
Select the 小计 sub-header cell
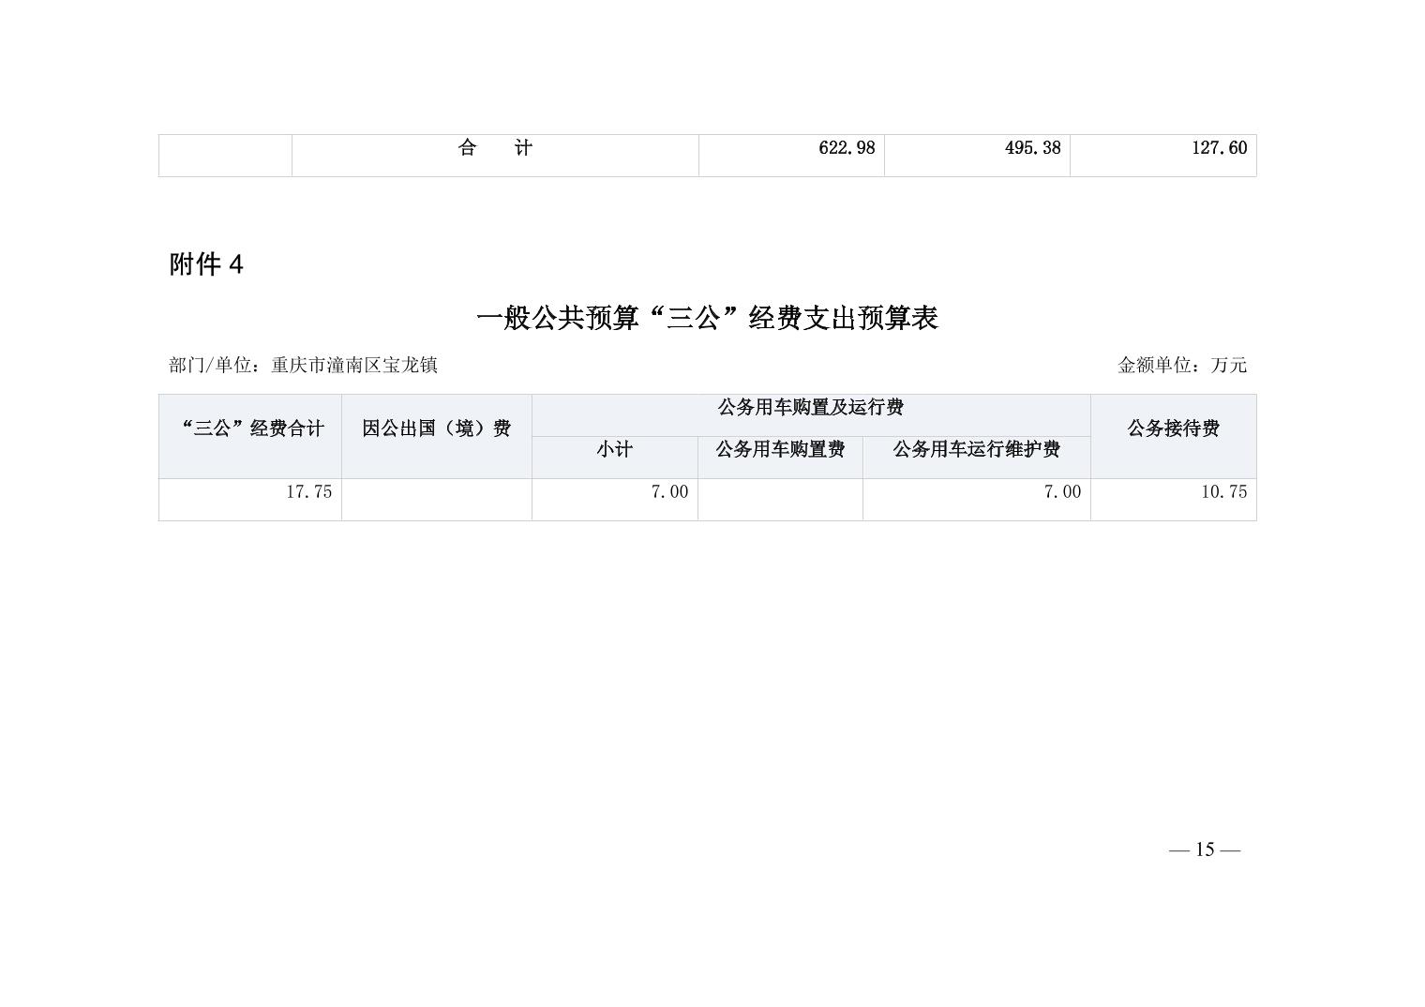click(x=614, y=450)
